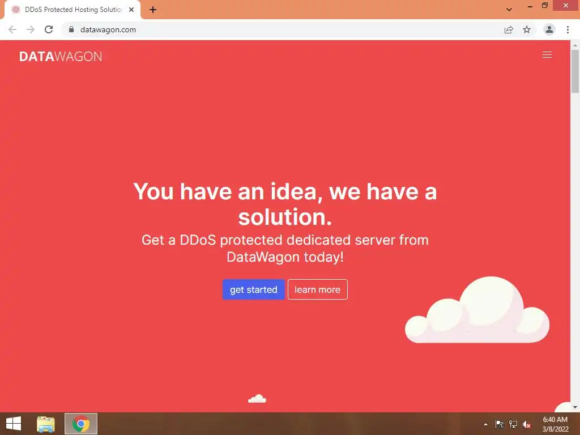
Task: View site info via the padlock icon
Action: click(x=71, y=29)
